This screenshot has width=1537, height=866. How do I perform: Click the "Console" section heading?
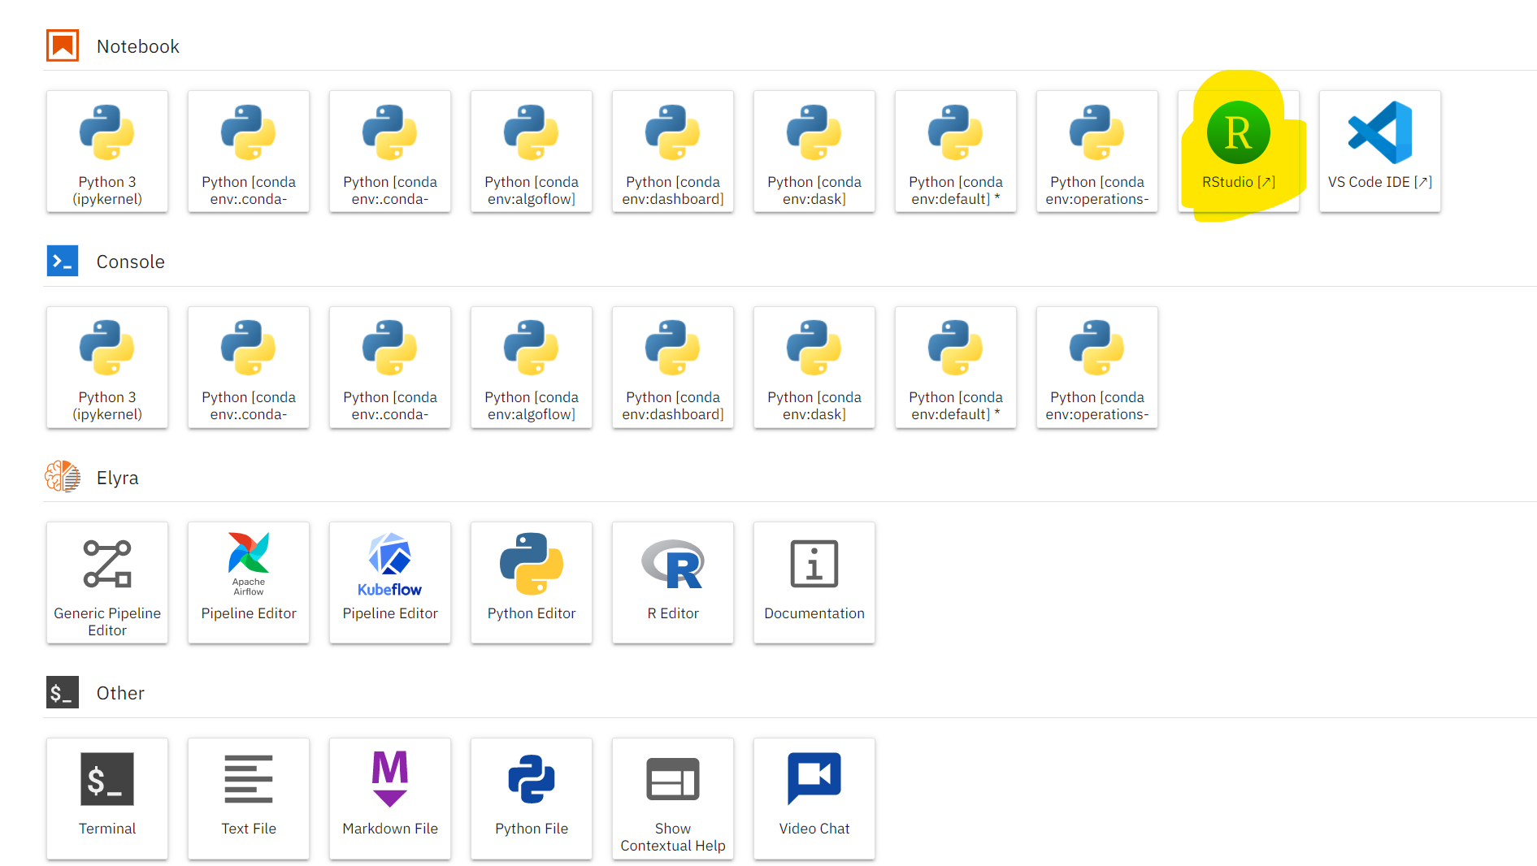(131, 262)
